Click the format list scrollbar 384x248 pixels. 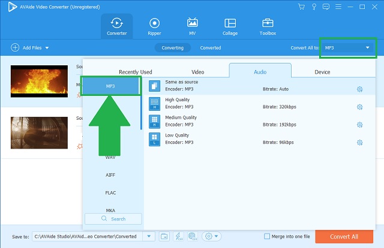[x=142, y=104]
